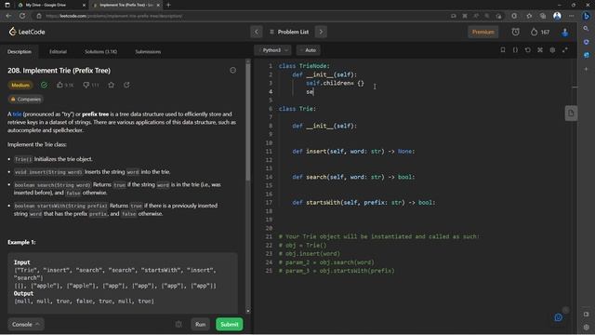Image resolution: width=595 pixels, height=335 pixels.
Task: Switch to the Submissions tab
Action: [148, 52]
